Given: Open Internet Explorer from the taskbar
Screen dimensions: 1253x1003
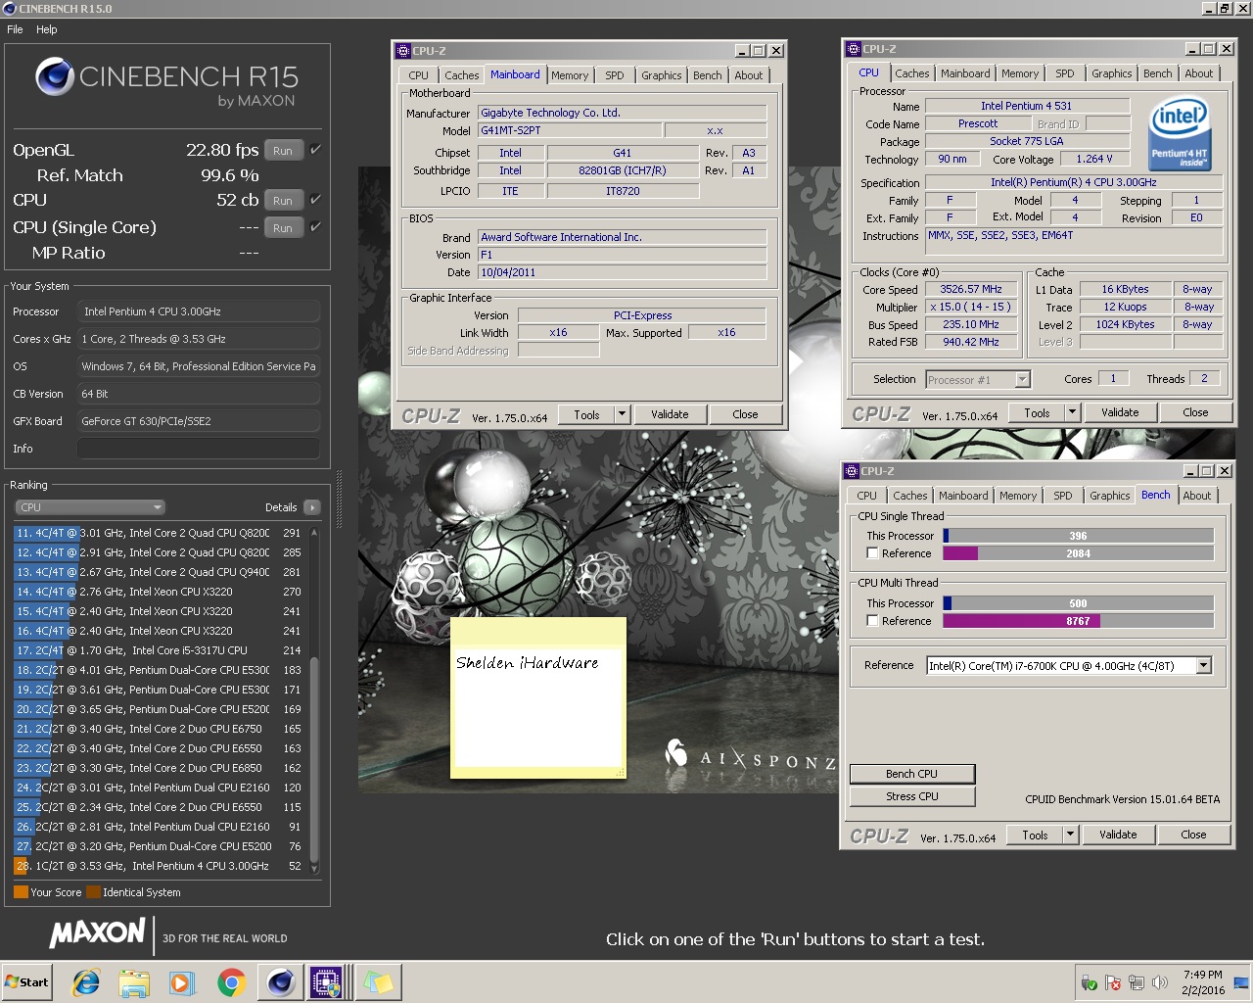Looking at the screenshot, I should click(x=86, y=982).
